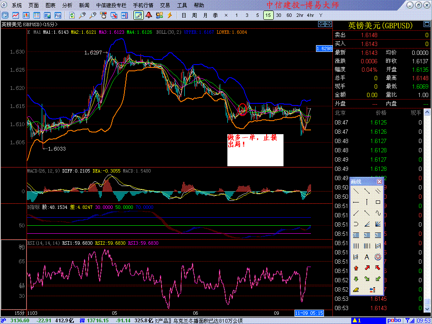Select the 15-minute period button
This screenshot has width=432, height=324.
click(x=268, y=15)
